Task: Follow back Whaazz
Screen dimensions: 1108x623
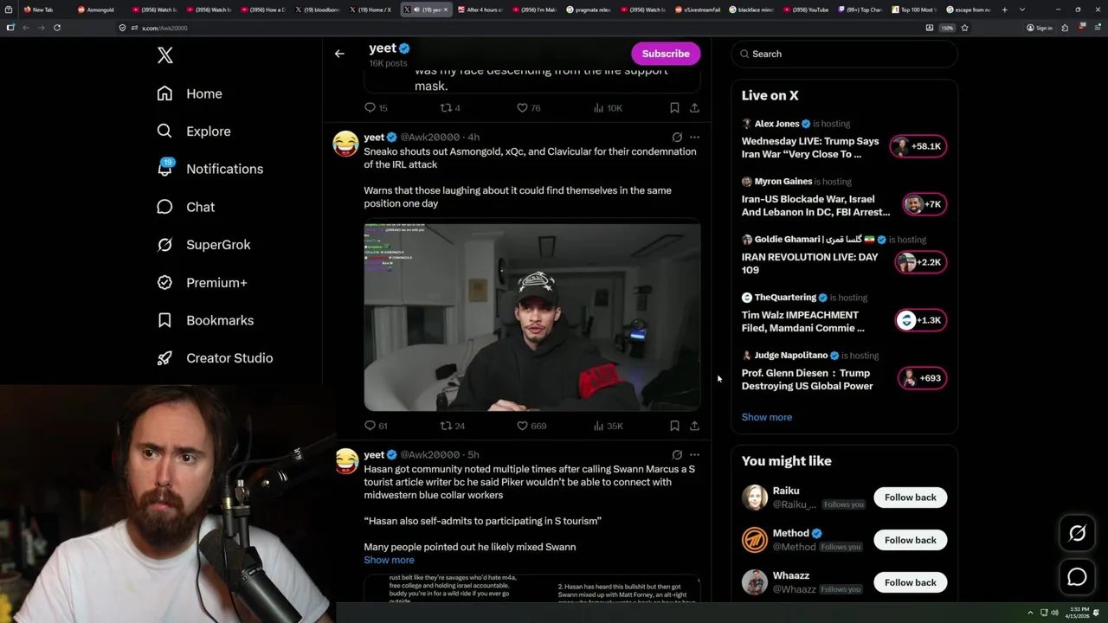Action: pos(910,582)
